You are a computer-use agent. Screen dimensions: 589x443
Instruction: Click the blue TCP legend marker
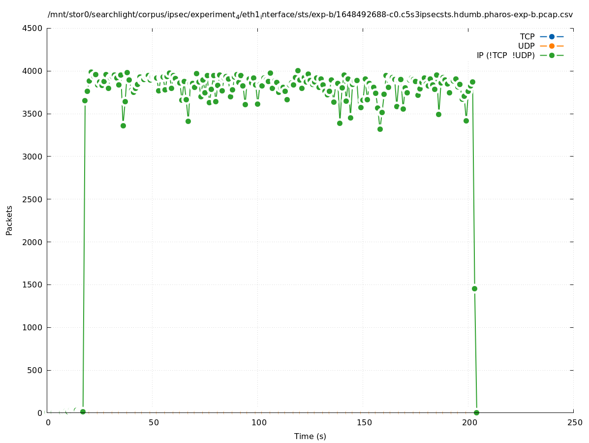(552, 37)
